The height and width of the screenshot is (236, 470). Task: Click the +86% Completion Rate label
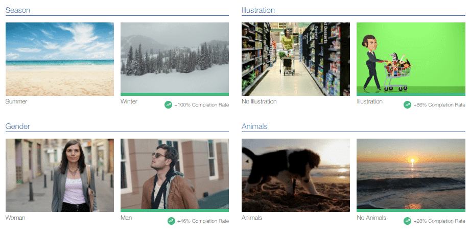[x=439, y=105]
